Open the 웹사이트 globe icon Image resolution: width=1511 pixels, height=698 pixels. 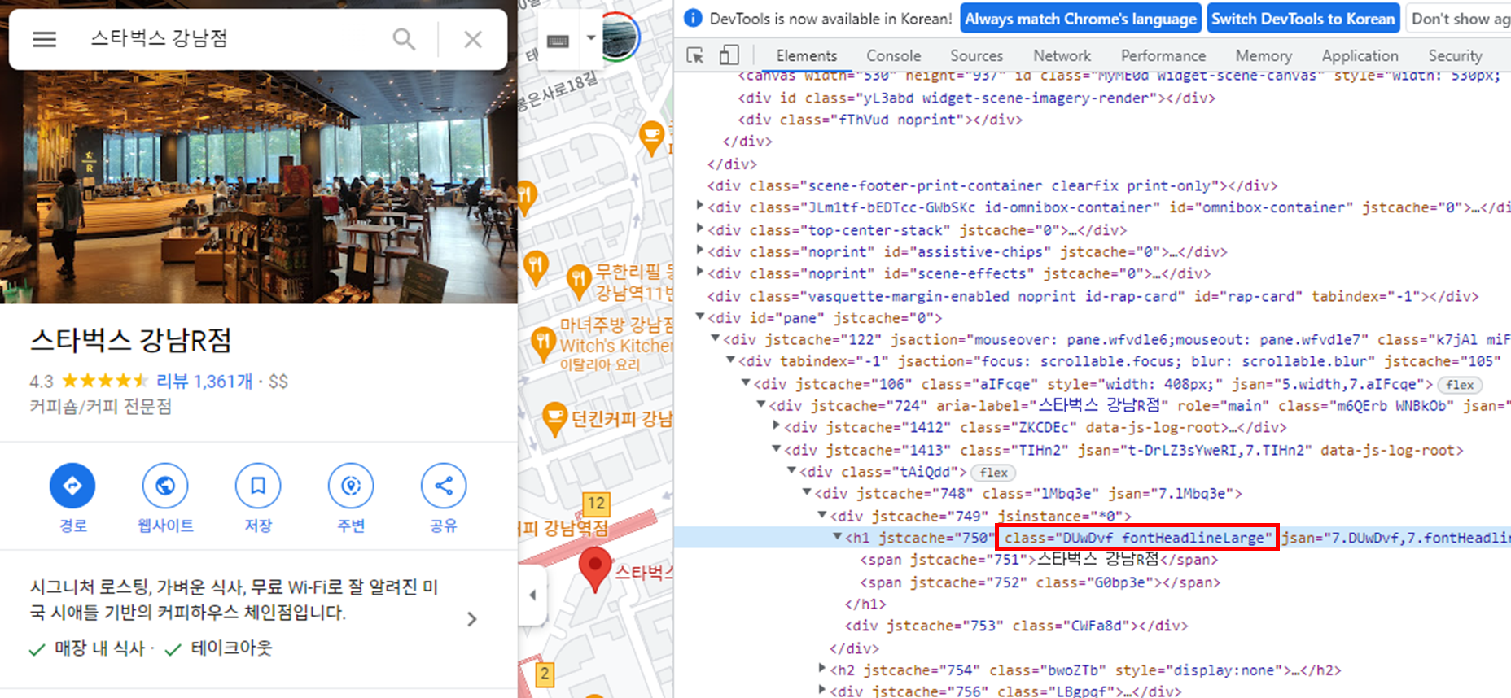(x=165, y=486)
